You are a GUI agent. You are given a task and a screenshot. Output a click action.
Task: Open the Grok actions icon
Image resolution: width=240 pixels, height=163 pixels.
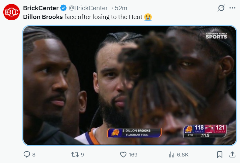click(222, 8)
